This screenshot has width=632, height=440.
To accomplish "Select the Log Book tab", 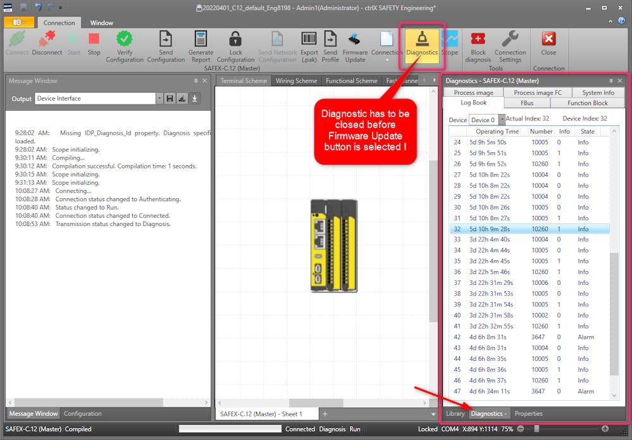I will (474, 103).
